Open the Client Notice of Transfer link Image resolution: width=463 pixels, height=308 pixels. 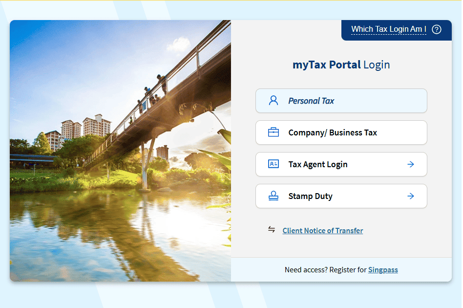tap(322, 231)
